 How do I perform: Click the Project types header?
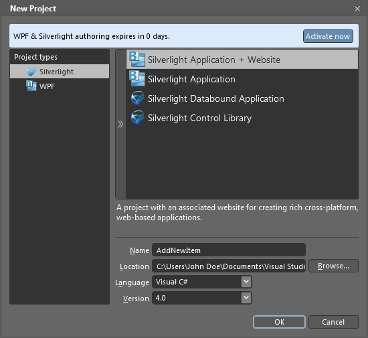point(35,57)
